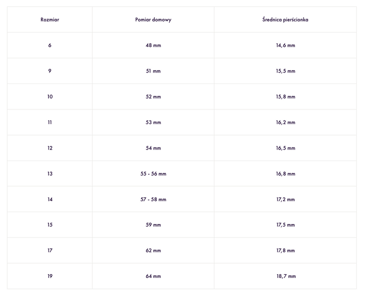The height and width of the screenshot is (294, 365).
Task: Click the "Pomiar domowy" column header
Action: 153,20
